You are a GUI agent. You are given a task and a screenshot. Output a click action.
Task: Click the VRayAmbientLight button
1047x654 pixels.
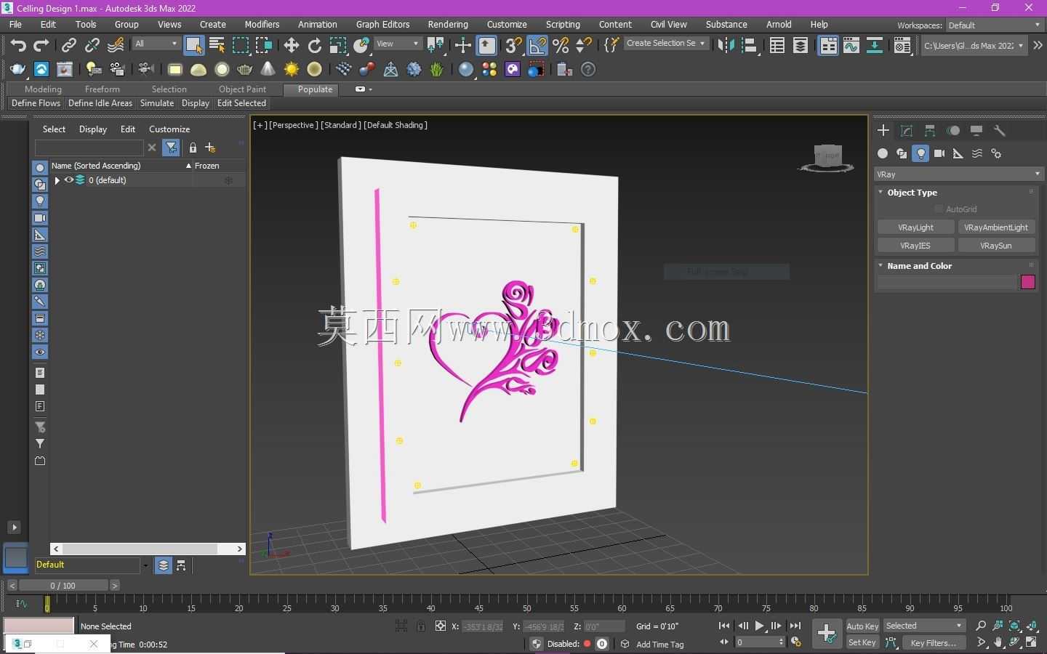point(996,227)
